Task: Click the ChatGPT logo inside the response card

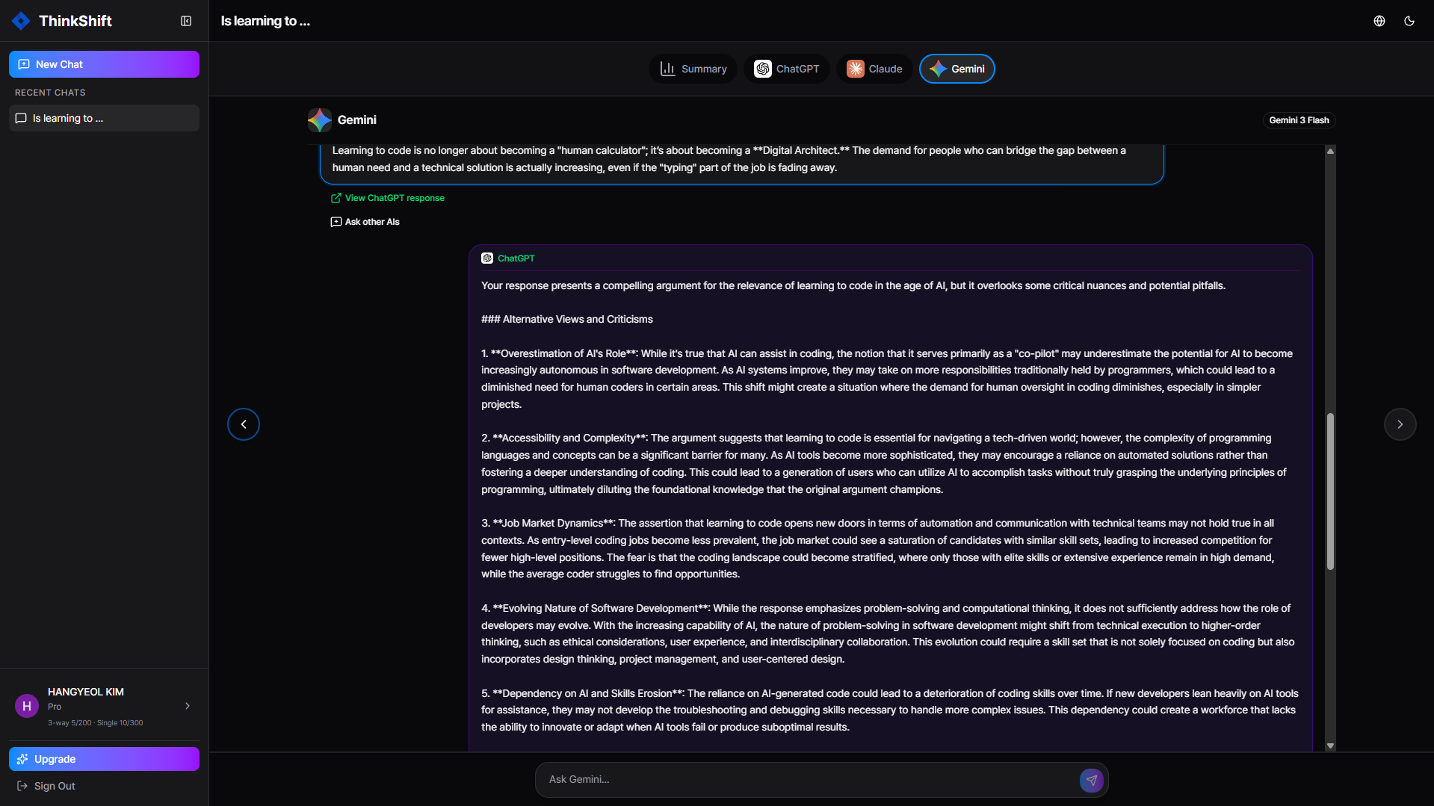Action: pos(486,258)
